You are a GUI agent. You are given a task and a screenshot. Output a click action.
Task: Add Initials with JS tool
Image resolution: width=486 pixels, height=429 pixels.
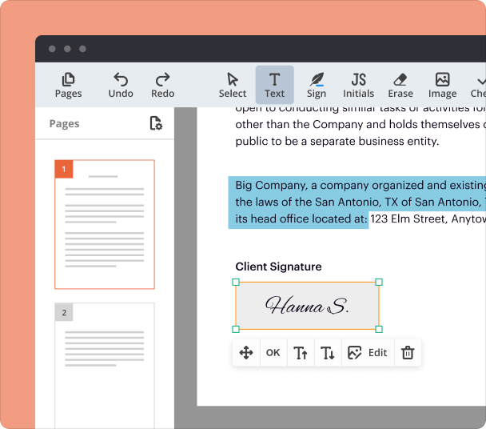pos(358,85)
